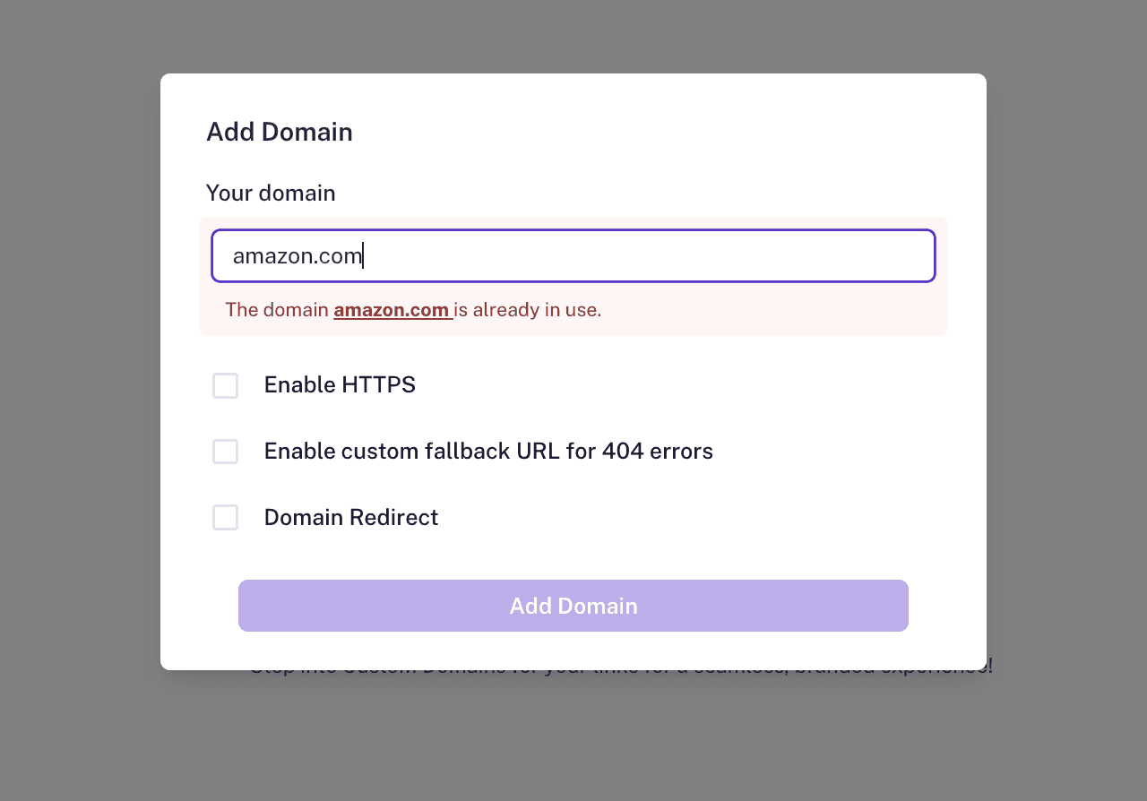Open the underlined amazon.com link
The height and width of the screenshot is (801, 1147).
pyautogui.click(x=392, y=310)
